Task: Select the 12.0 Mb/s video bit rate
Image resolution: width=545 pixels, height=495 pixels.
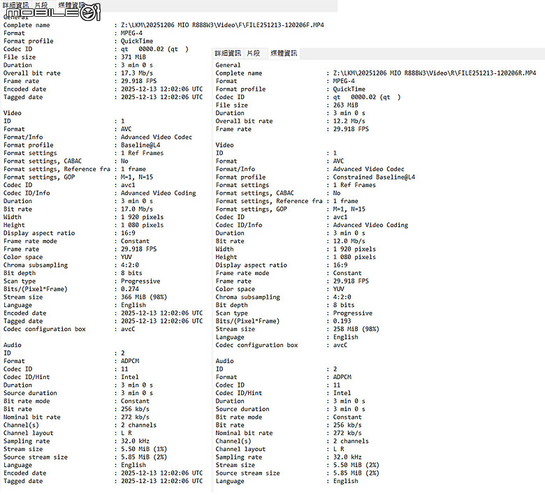Action: click(349, 241)
